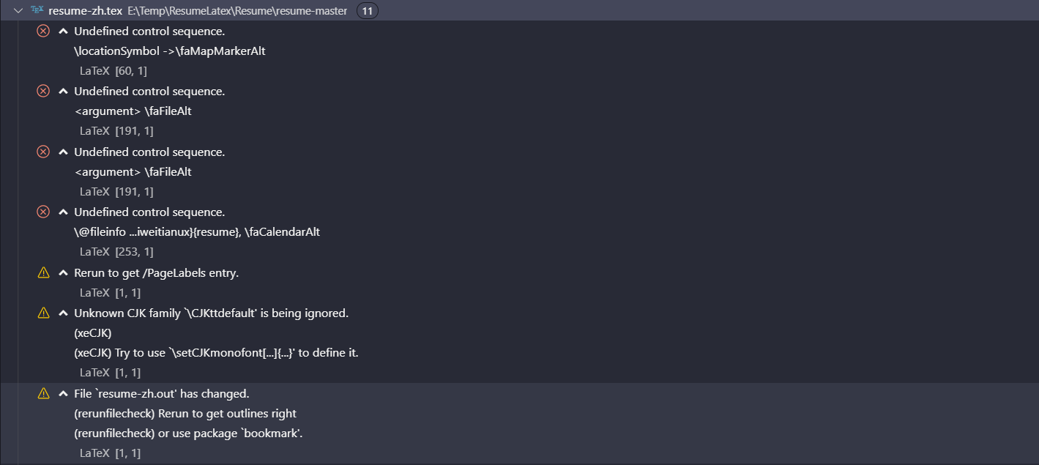Click the error icon near \faCalendarAlt message
The height and width of the screenshot is (465, 1039).
(42, 212)
